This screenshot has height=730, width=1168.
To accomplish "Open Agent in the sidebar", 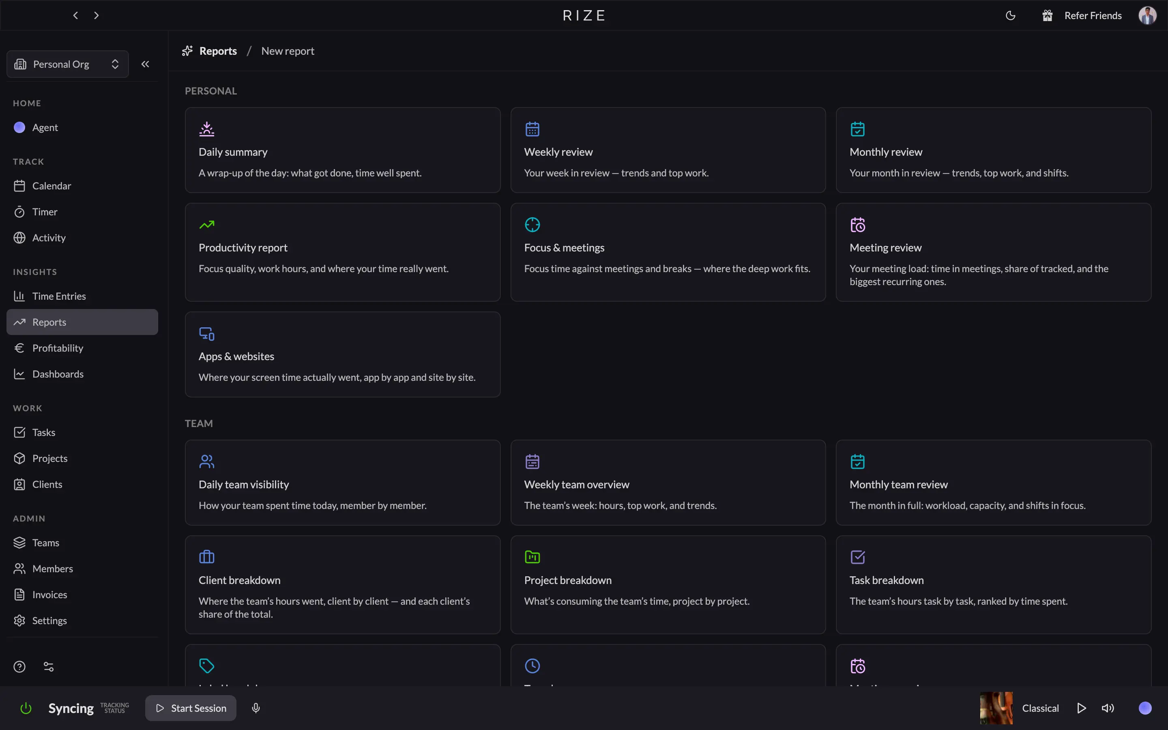I will [82, 127].
